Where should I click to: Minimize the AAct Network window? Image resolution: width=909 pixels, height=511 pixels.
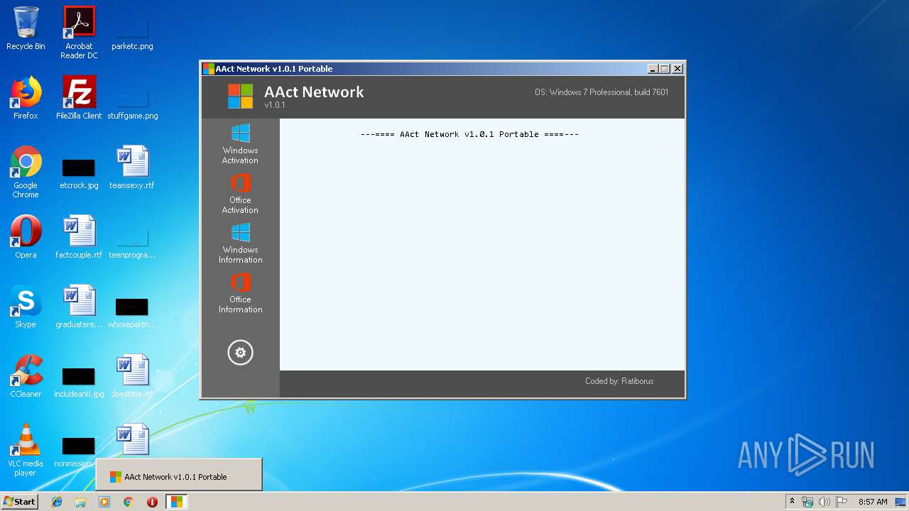tap(653, 69)
